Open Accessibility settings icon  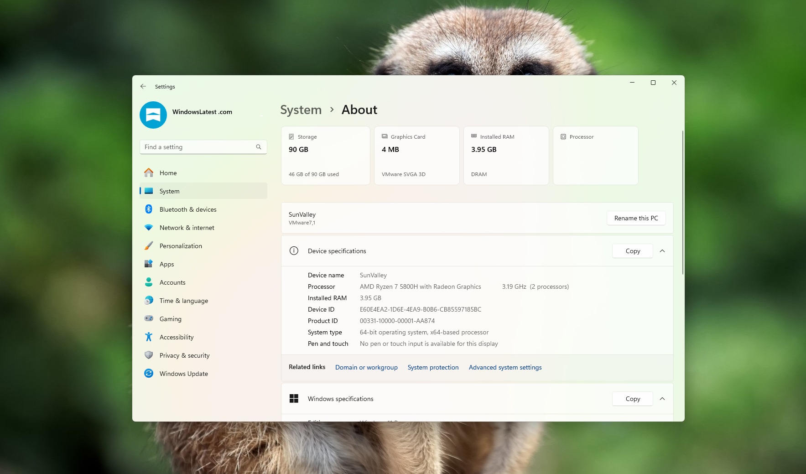(149, 337)
